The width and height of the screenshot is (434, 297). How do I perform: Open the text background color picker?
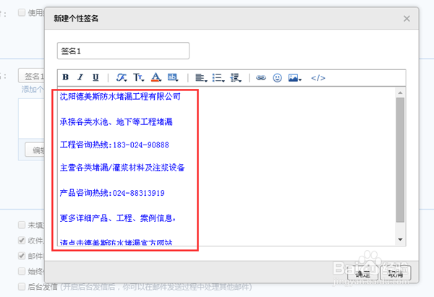[x=173, y=77]
